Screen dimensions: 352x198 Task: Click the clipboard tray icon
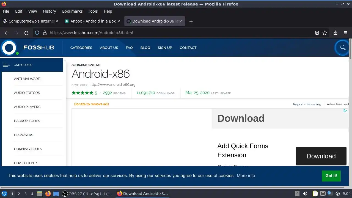[315, 194]
